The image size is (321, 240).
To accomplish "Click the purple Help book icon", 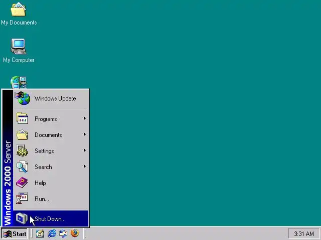I will pos(22,182).
